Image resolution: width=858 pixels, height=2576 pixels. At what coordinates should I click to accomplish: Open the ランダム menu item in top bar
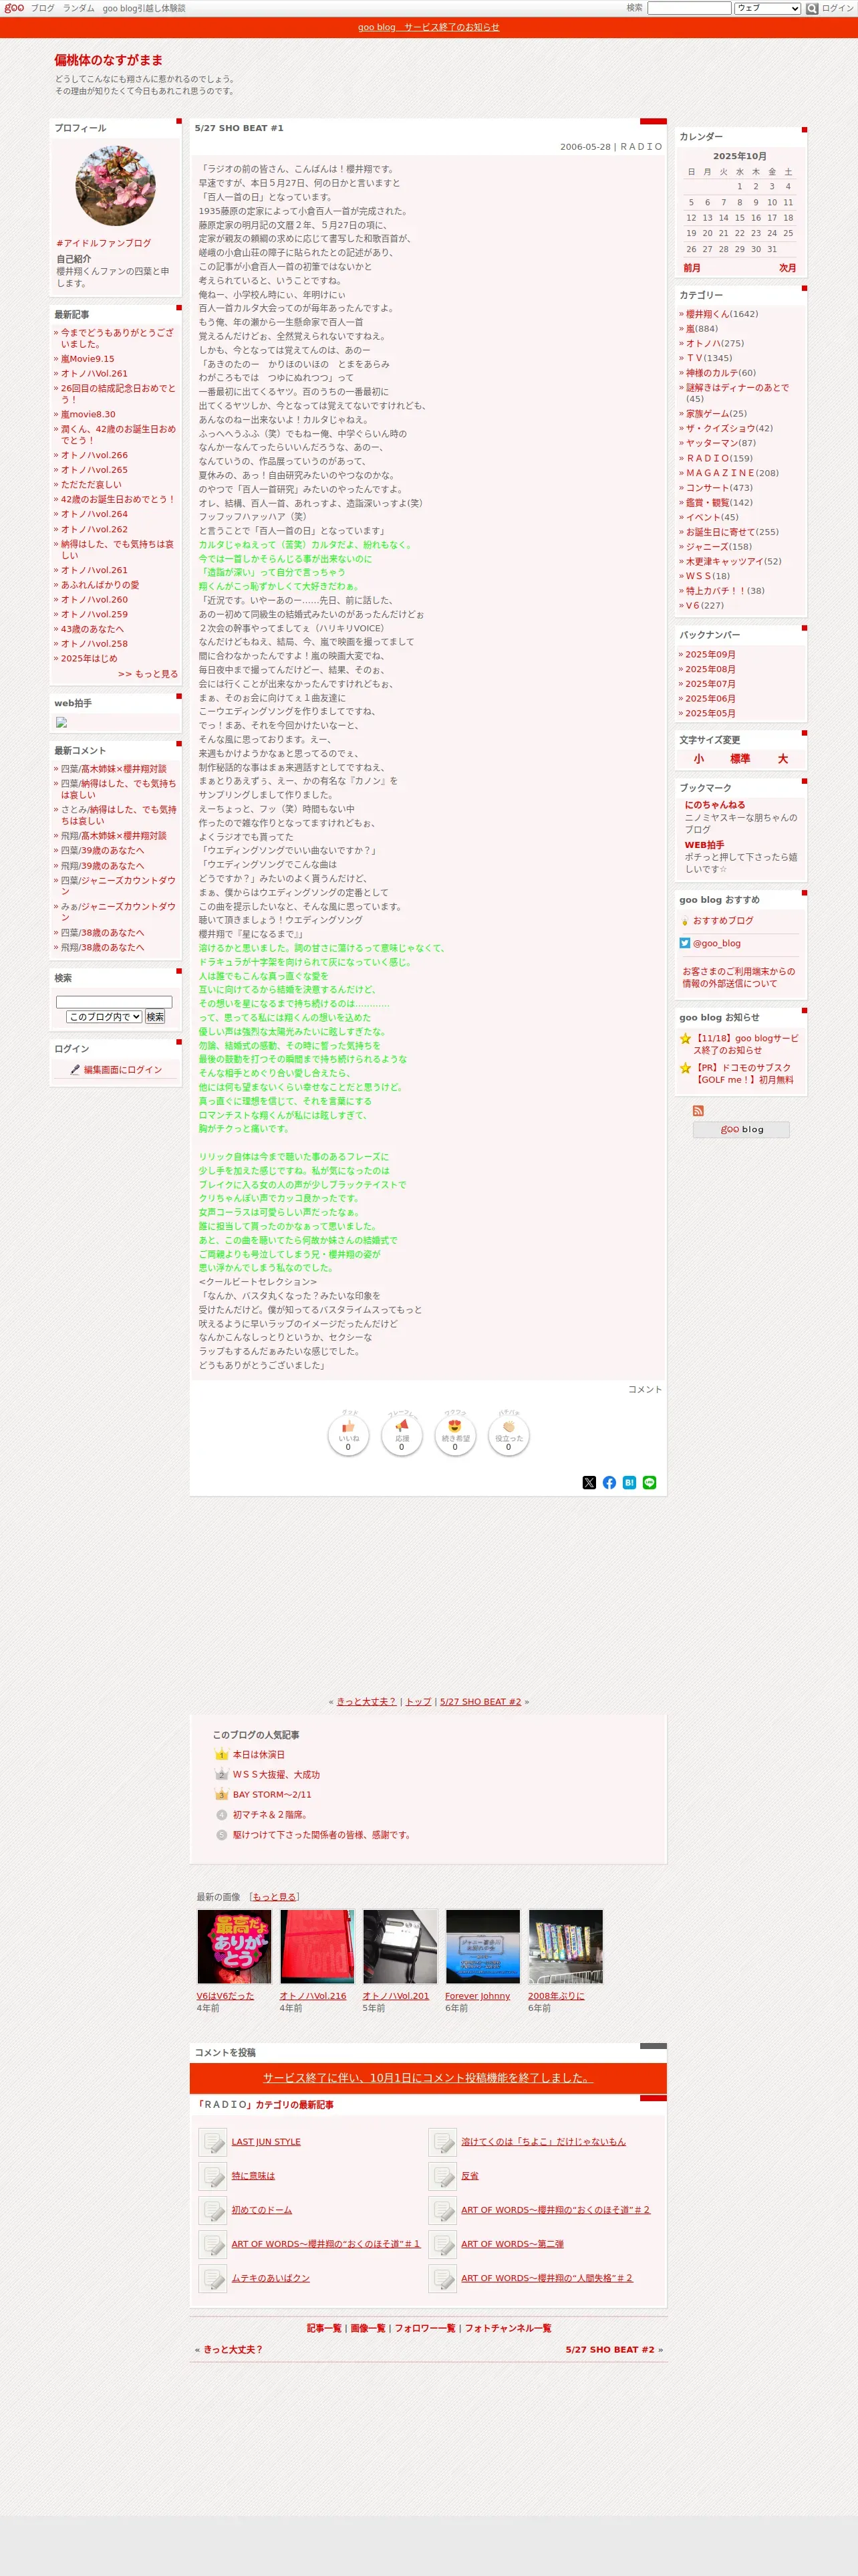pyautogui.click(x=79, y=8)
